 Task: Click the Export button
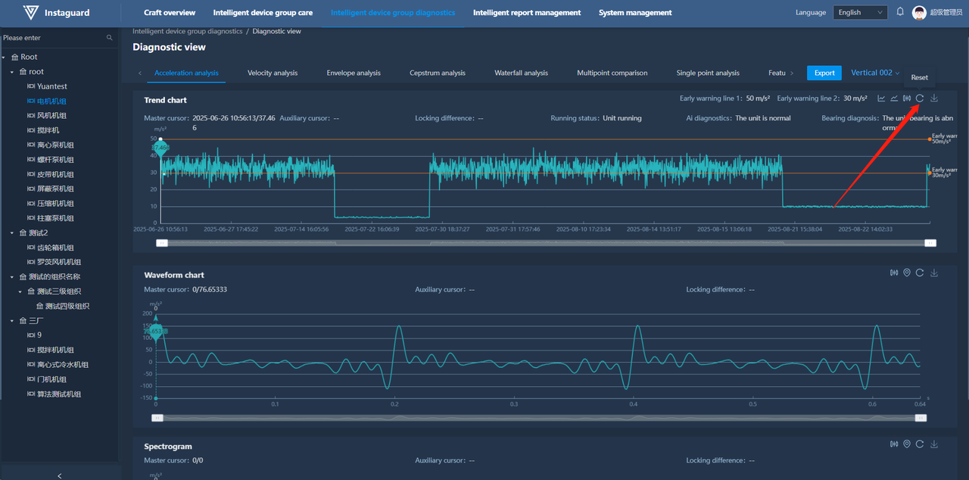824,73
